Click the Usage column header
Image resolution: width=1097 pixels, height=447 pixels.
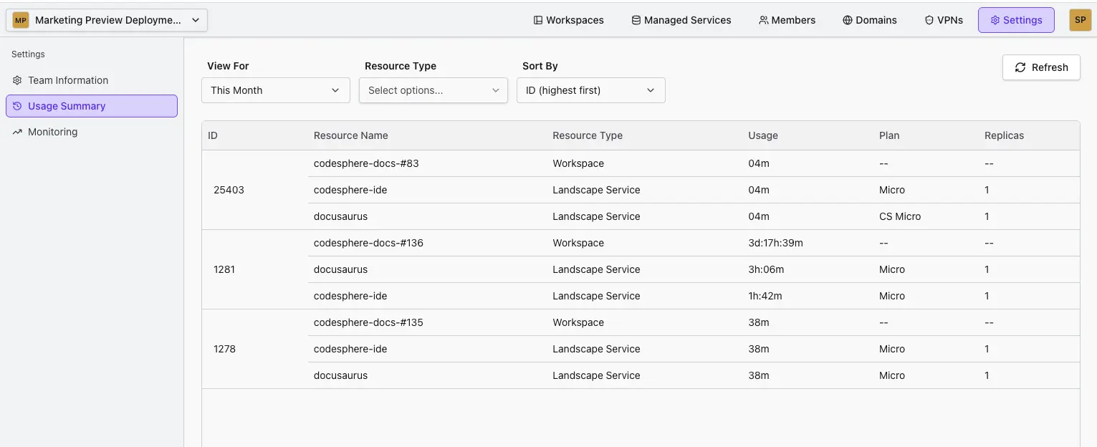[762, 135]
